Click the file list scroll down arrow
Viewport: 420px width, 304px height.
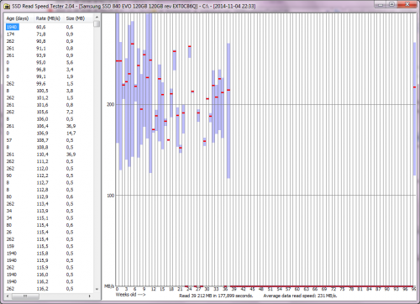pyautogui.click(x=97, y=289)
